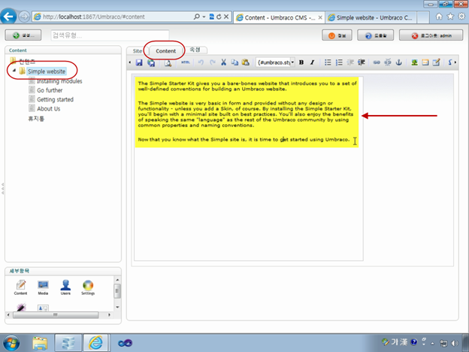Screen dimensions: 469x352
Task: Open the browser Home icon
Action: point(439,17)
